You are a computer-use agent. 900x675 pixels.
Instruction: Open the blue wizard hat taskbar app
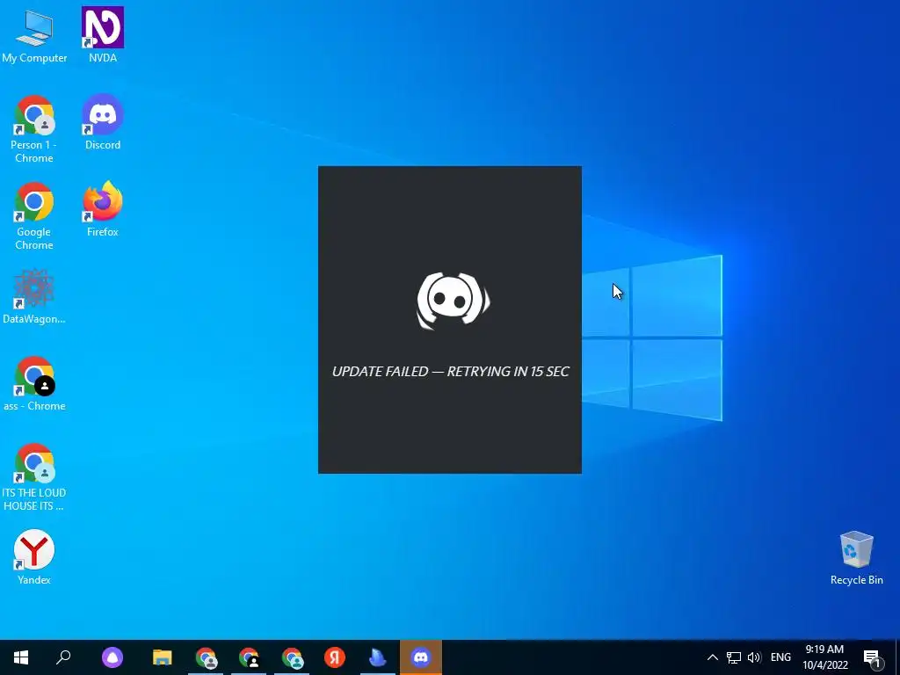(378, 657)
